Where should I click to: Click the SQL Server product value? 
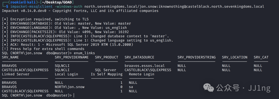[105, 70]
